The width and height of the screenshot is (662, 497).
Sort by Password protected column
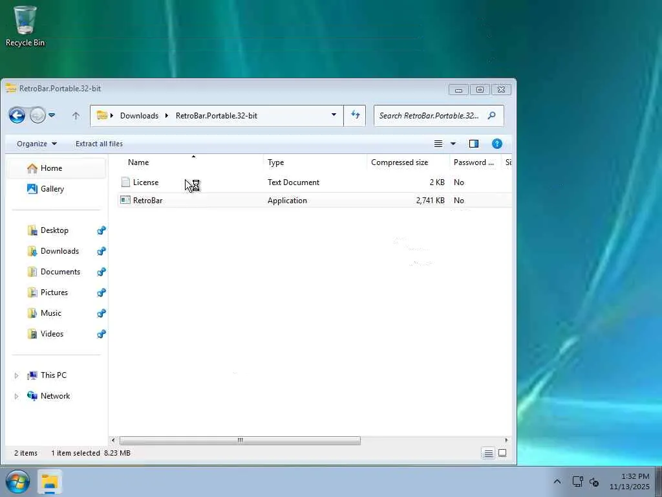pyautogui.click(x=475, y=162)
